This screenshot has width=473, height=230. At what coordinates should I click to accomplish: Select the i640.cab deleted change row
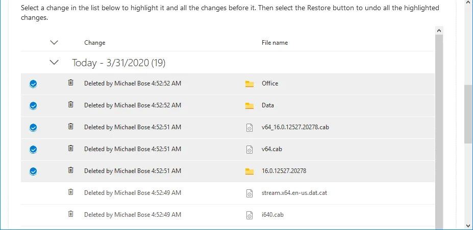pos(133,215)
